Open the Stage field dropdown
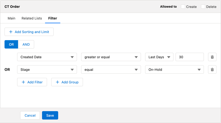 click(x=47, y=69)
